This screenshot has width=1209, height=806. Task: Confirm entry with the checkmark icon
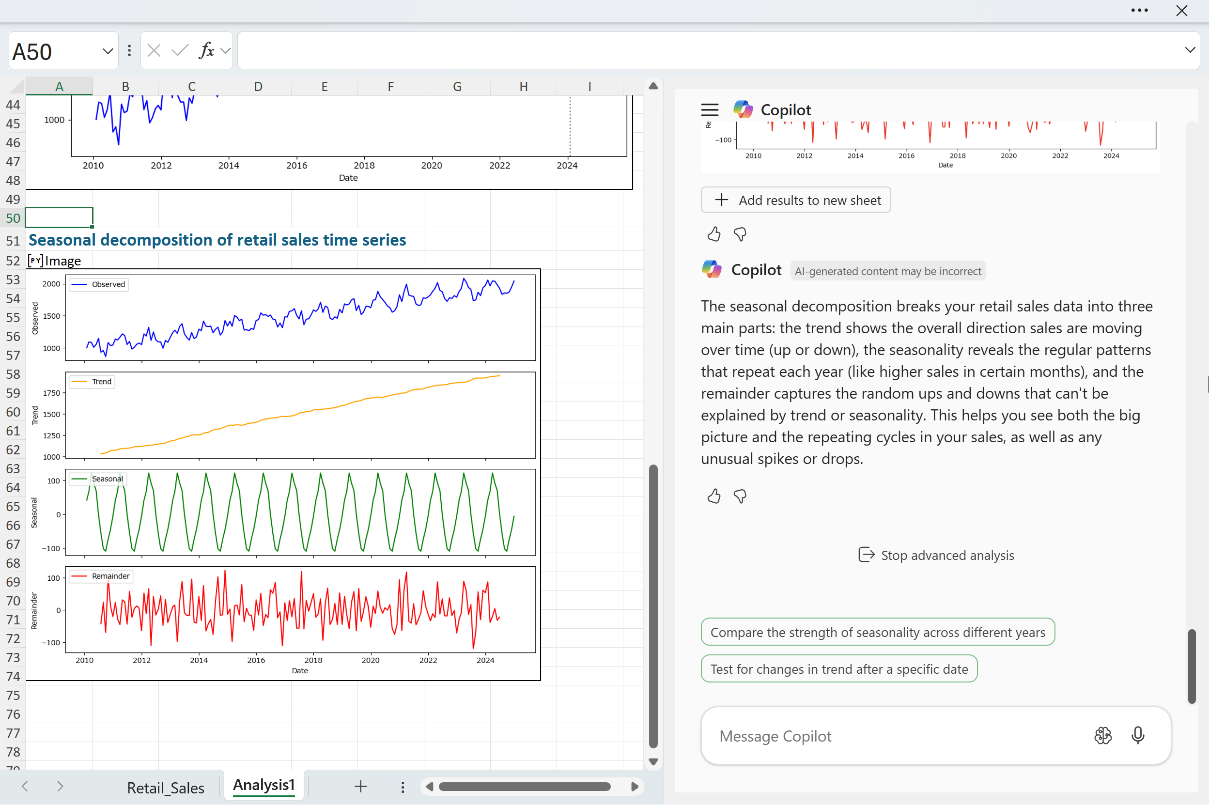(x=179, y=50)
